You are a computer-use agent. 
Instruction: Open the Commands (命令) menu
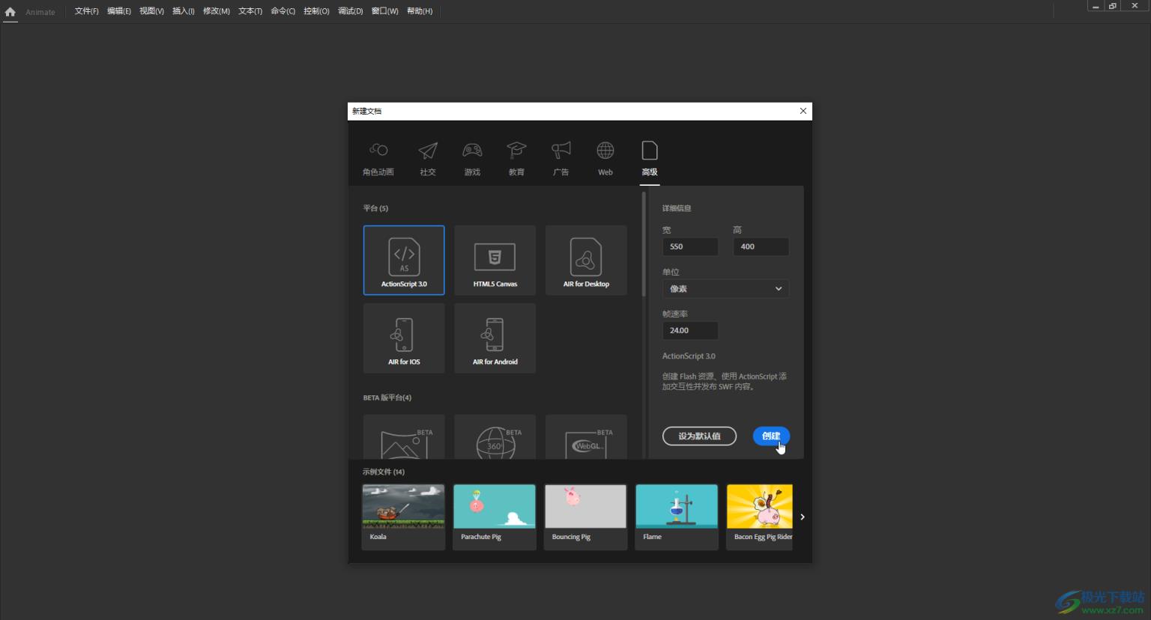tap(283, 11)
